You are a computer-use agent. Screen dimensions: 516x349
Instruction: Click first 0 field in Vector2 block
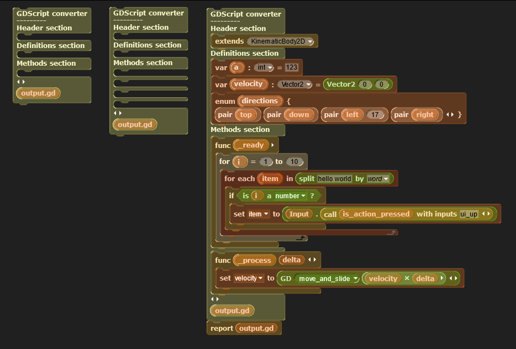tap(365, 84)
